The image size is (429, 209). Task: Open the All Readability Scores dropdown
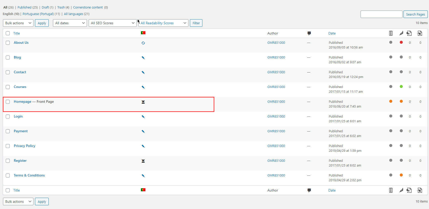[163, 23]
